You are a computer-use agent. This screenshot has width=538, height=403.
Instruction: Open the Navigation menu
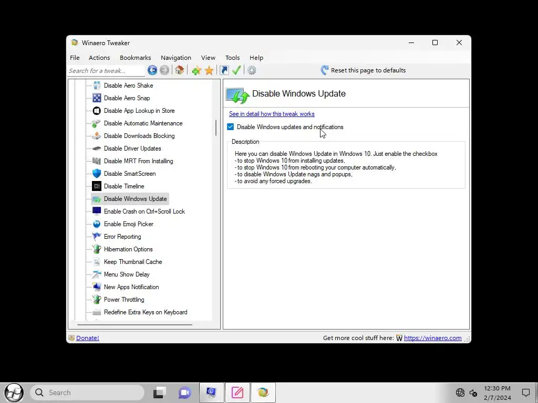(175, 58)
